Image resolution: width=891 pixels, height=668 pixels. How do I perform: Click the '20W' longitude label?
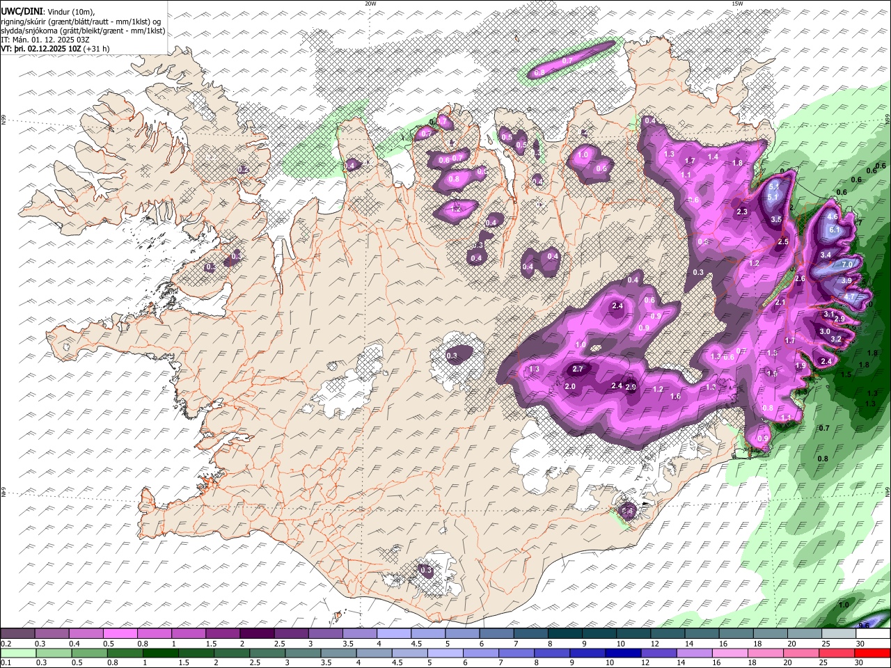point(370,3)
